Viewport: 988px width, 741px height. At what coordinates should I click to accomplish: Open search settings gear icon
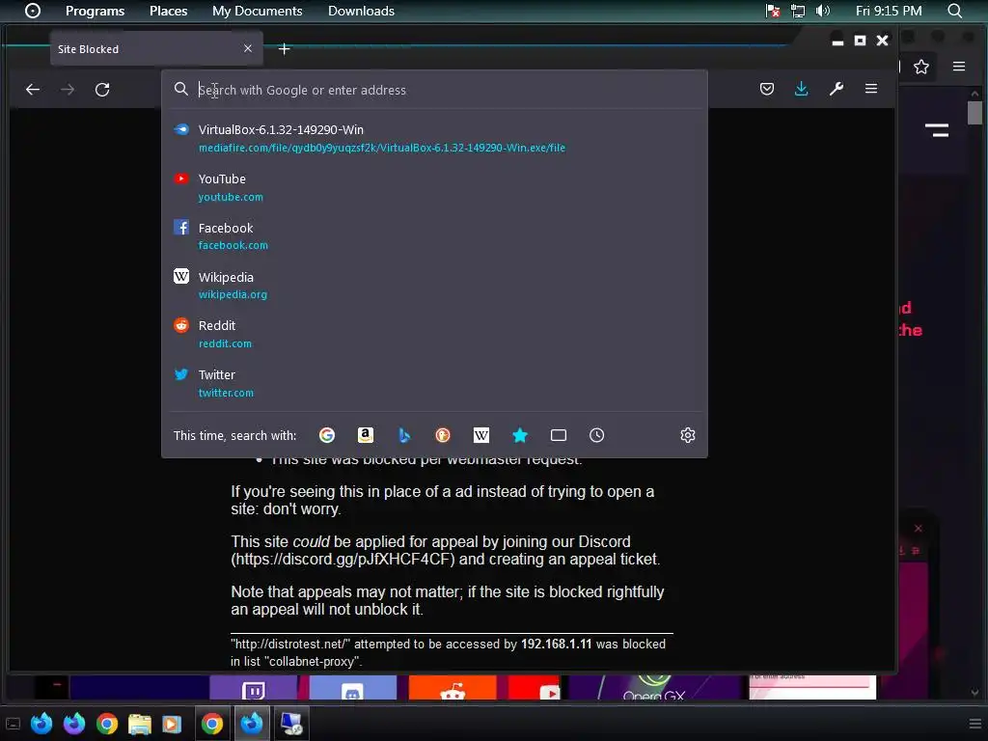coord(687,435)
